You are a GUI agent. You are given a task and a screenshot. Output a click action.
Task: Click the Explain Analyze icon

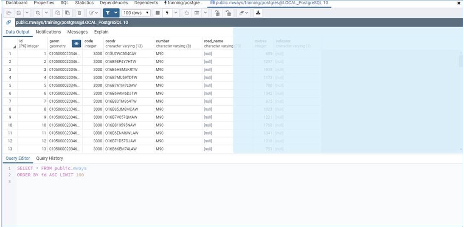[x=196, y=13]
